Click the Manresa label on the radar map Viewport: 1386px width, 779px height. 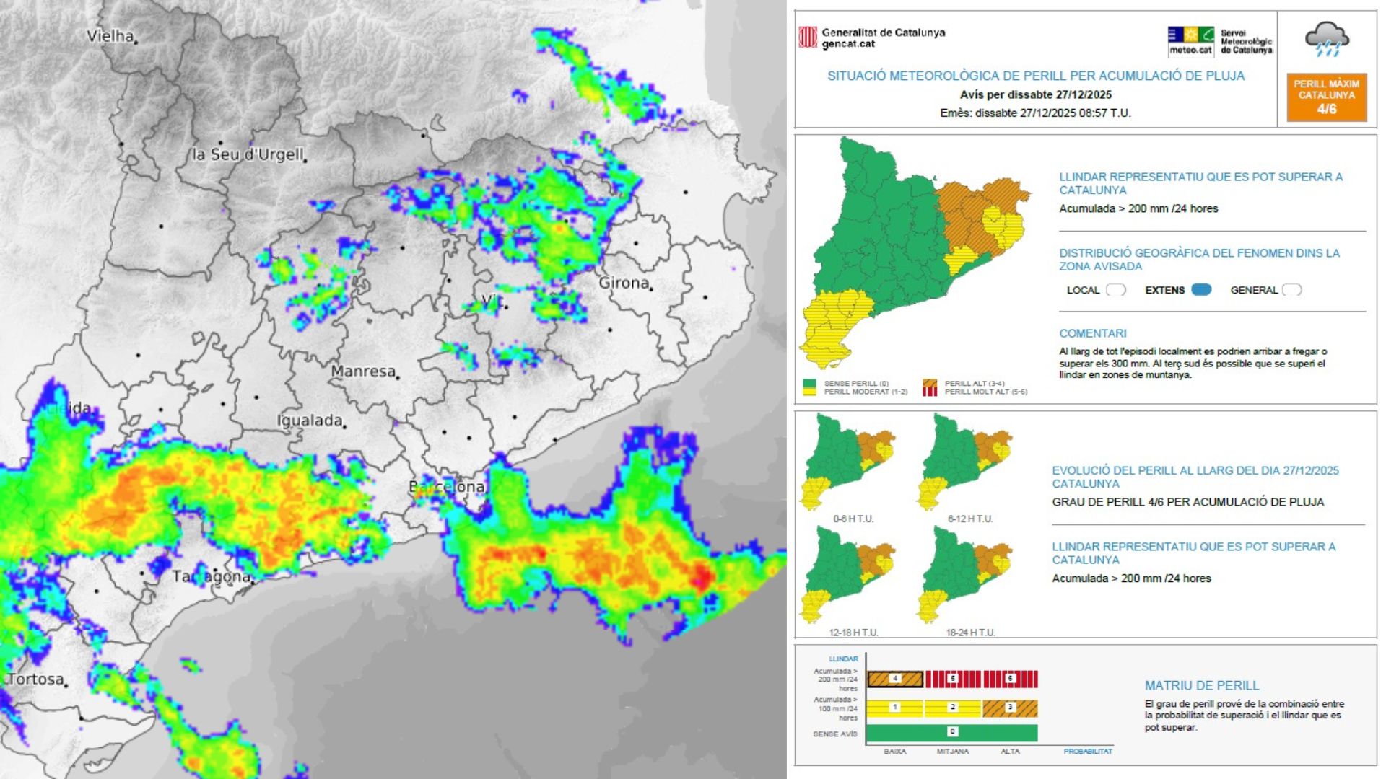pyautogui.click(x=363, y=371)
